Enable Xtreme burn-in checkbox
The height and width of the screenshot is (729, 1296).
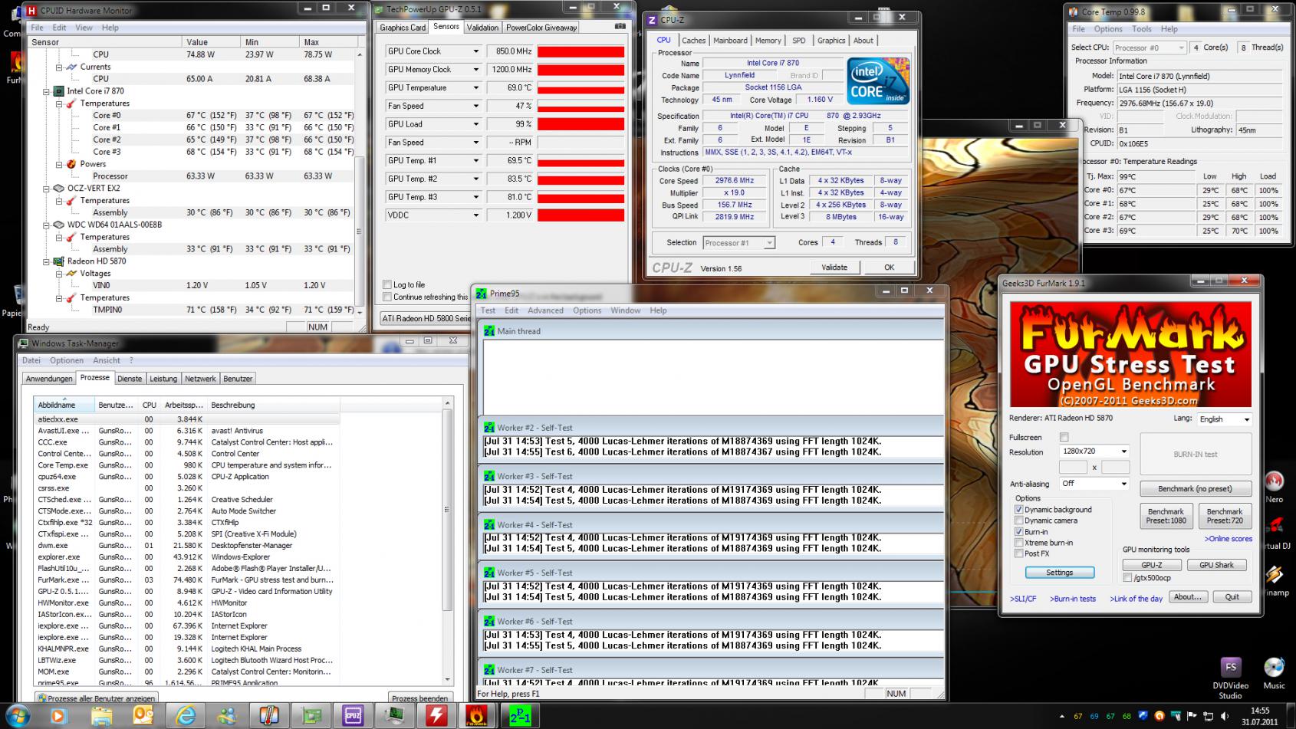pos(1019,543)
